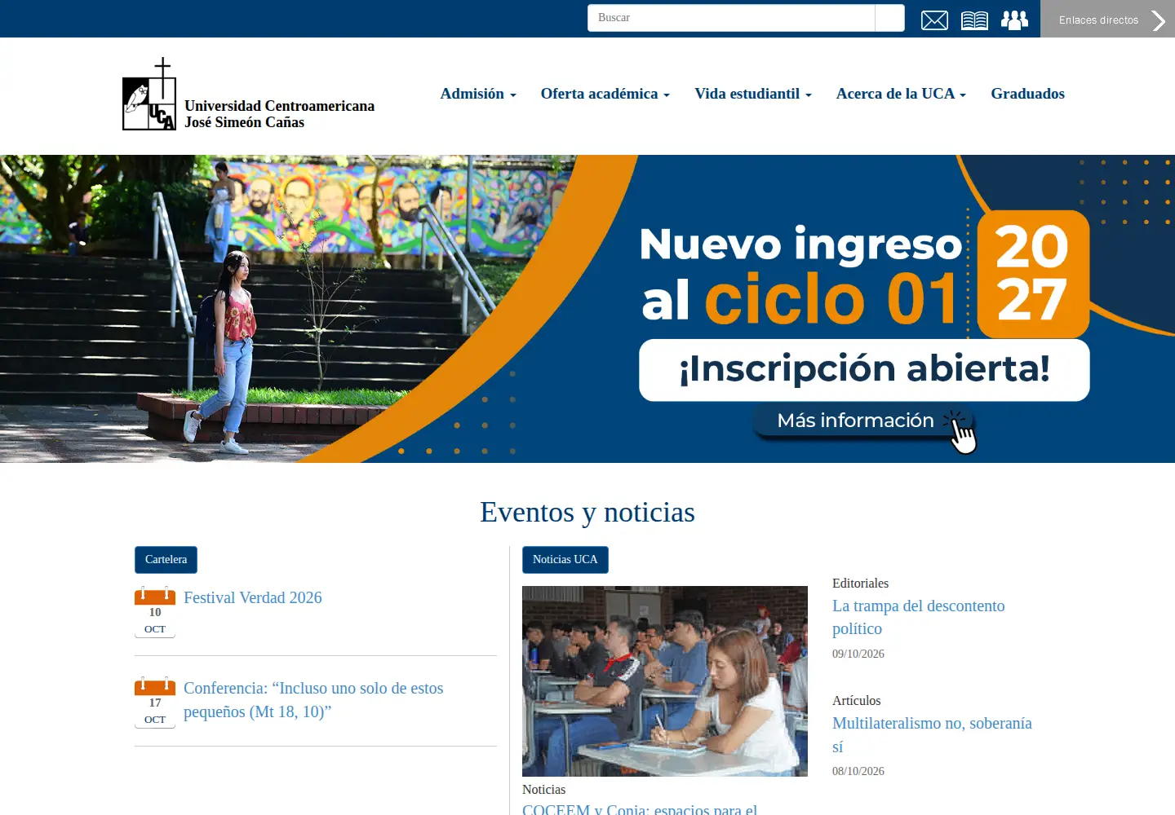The image size is (1175, 815).
Task: Open the Oferta académica dropdown menu
Action: tap(605, 94)
